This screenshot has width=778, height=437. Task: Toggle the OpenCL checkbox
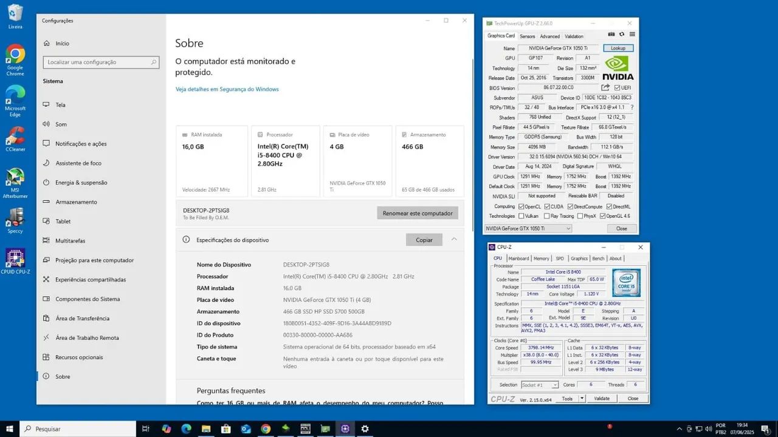point(522,206)
